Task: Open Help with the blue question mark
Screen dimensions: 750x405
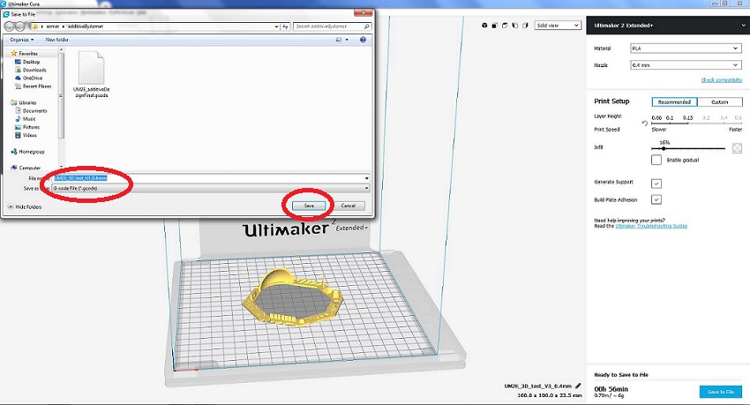Action: point(363,40)
